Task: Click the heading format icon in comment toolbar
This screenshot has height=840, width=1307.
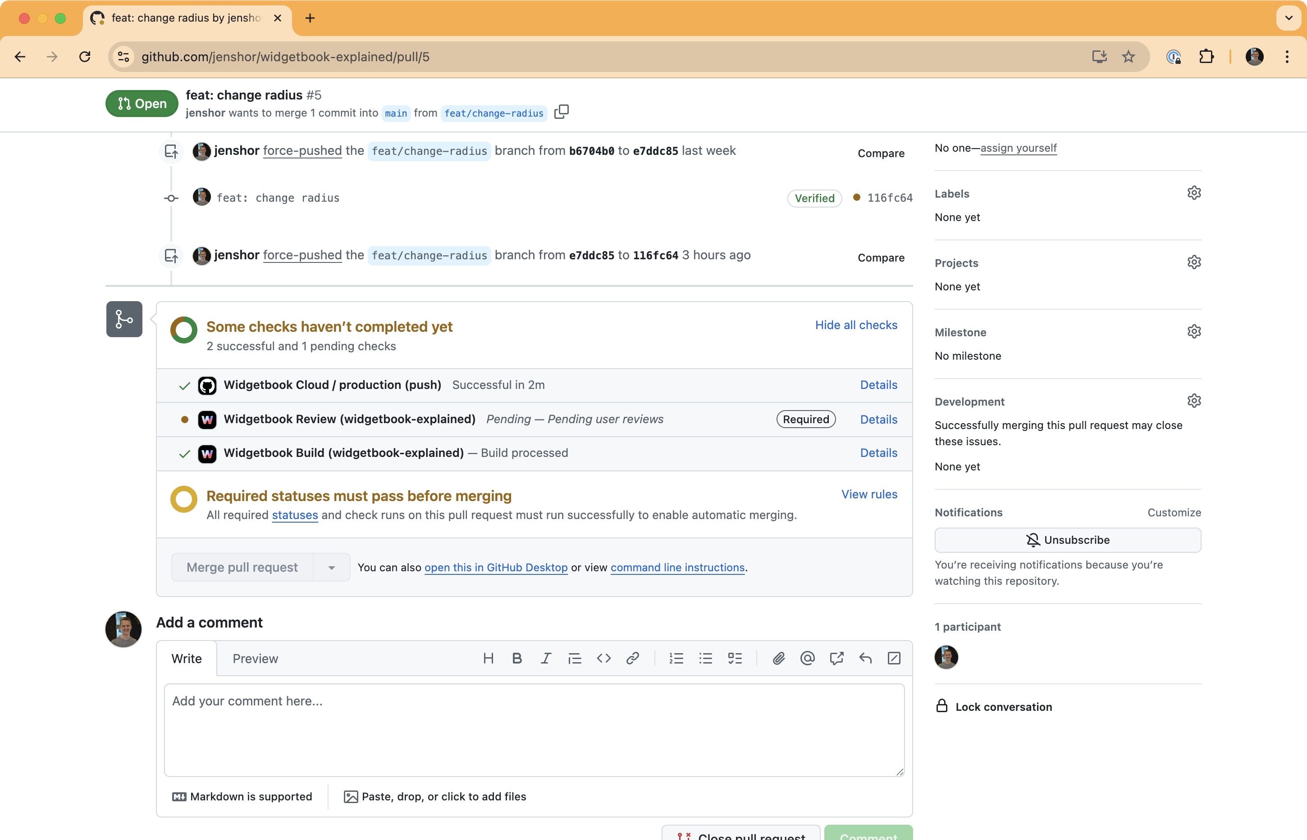Action: tap(488, 659)
